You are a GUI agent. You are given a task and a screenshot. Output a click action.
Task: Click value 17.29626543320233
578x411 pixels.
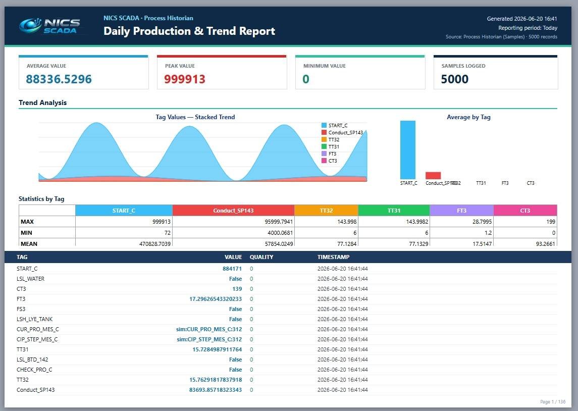click(216, 299)
